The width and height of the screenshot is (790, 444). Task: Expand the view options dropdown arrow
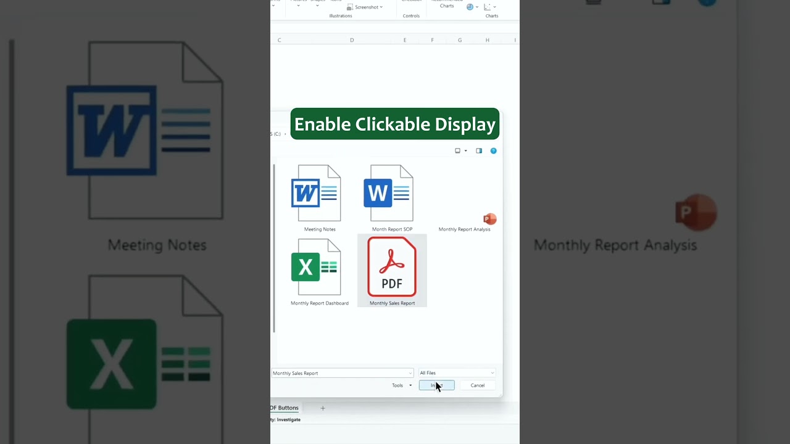point(465,150)
